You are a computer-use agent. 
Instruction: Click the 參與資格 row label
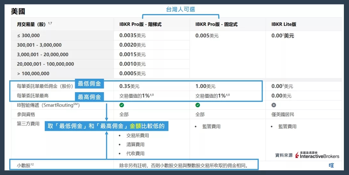coord(26,115)
